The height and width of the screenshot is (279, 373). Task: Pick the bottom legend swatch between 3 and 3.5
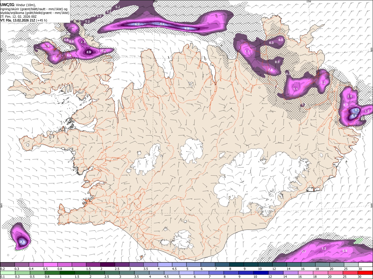click(x=127, y=273)
